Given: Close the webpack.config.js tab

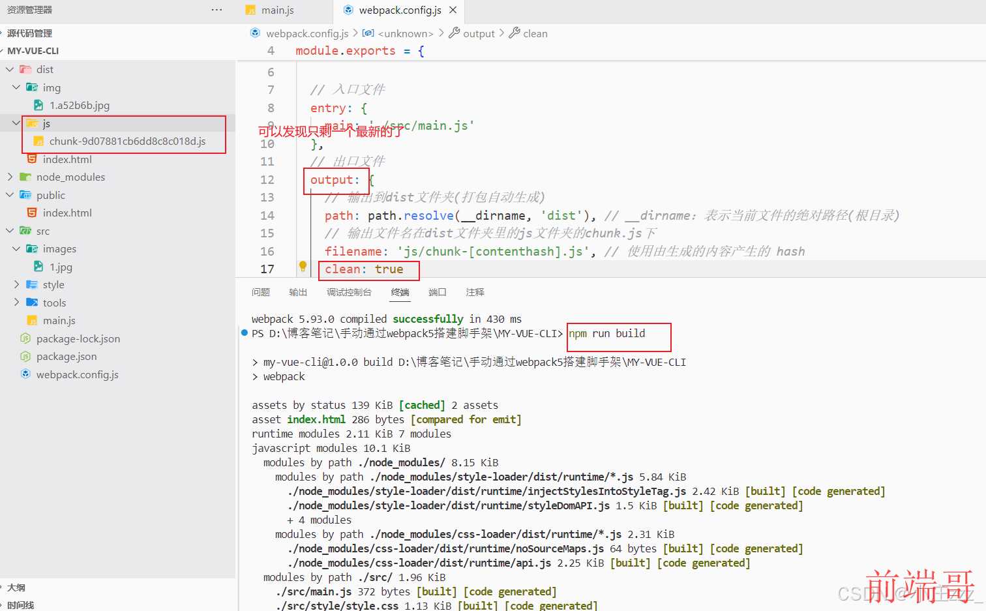Looking at the screenshot, I should 453,10.
